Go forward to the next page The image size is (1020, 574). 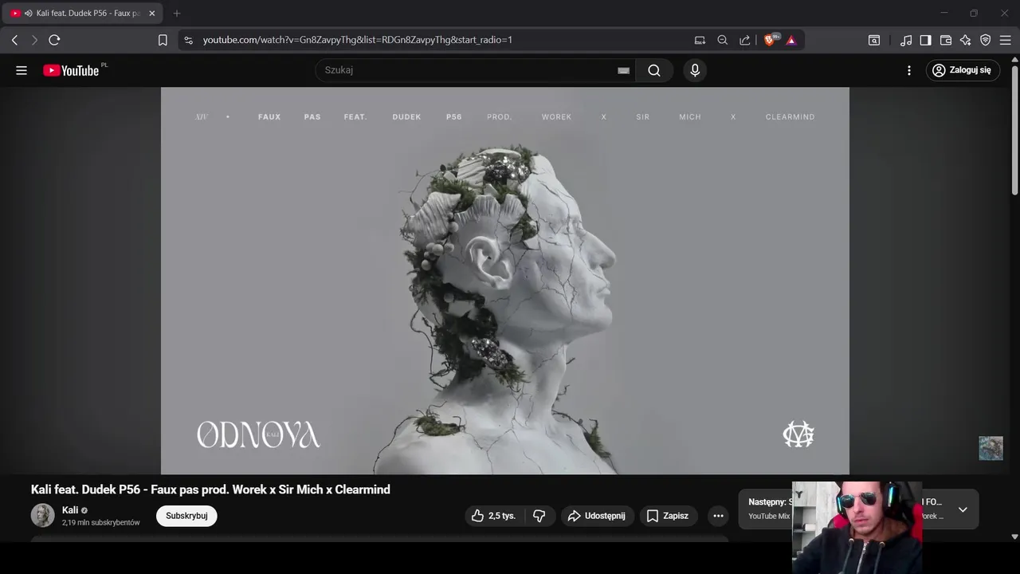(x=34, y=40)
